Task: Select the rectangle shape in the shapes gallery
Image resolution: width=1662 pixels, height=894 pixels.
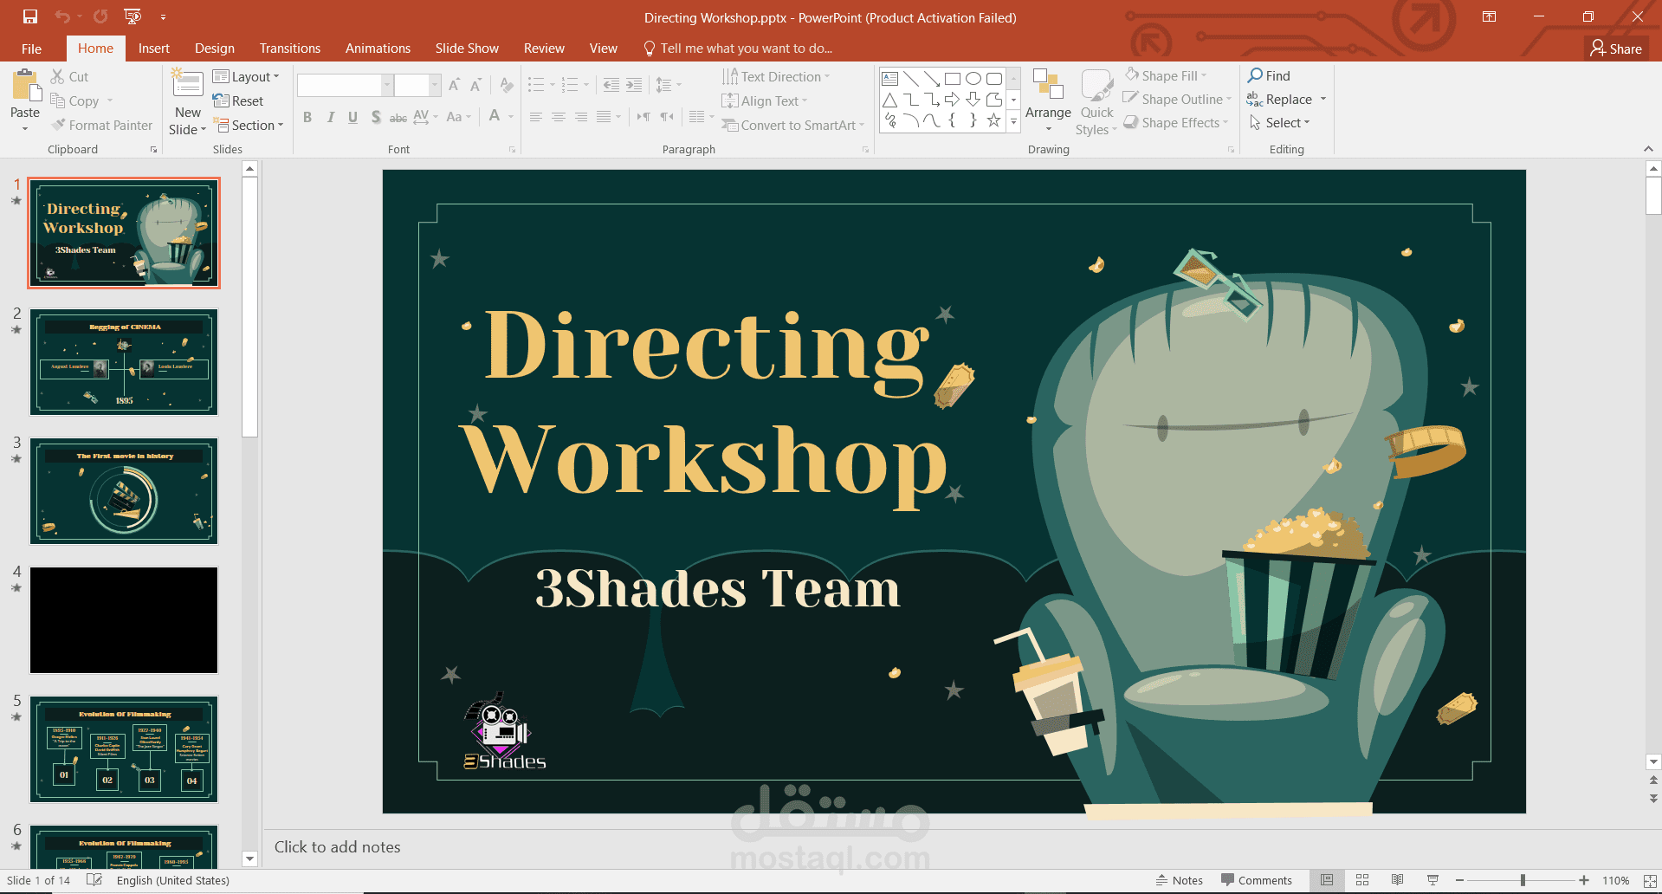Action: pos(952,78)
